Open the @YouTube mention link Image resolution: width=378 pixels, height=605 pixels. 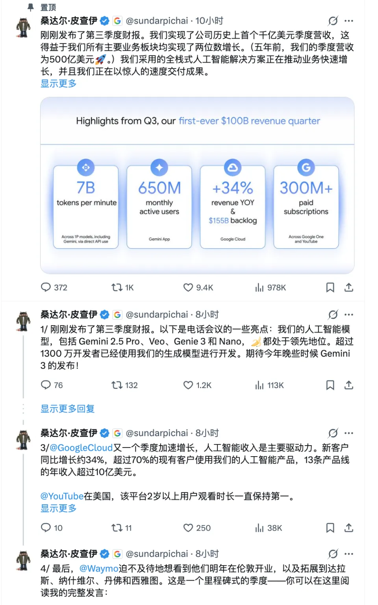62,496
